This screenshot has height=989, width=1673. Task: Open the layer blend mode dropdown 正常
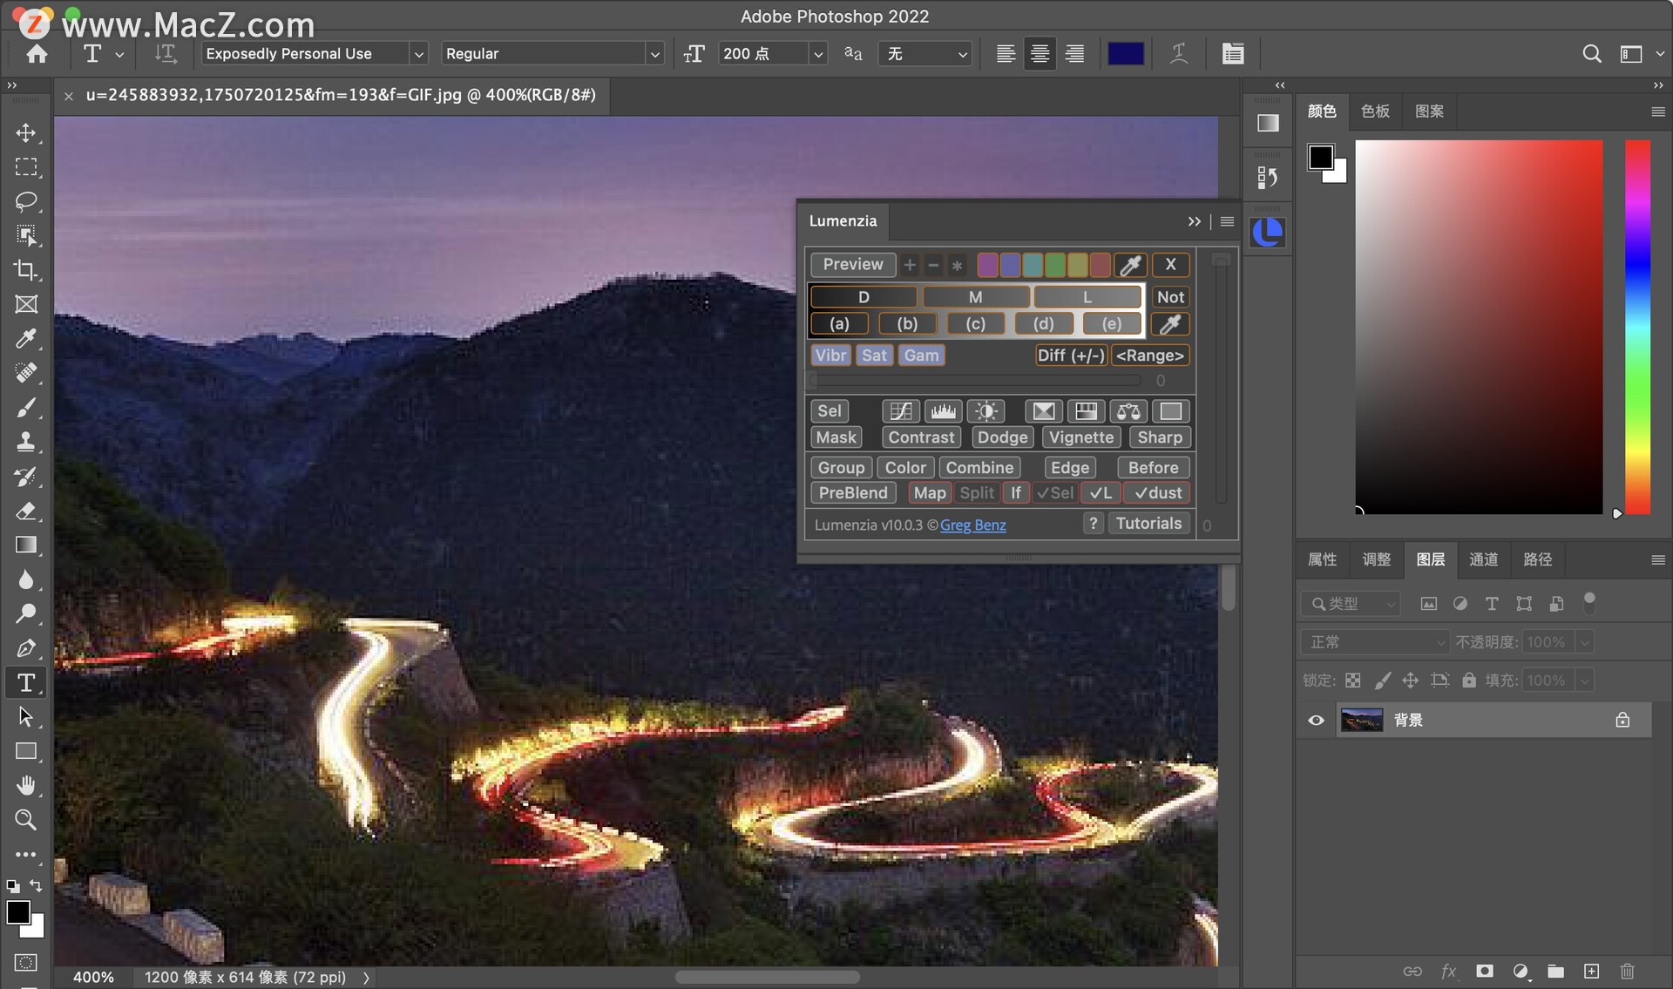pos(1374,642)
